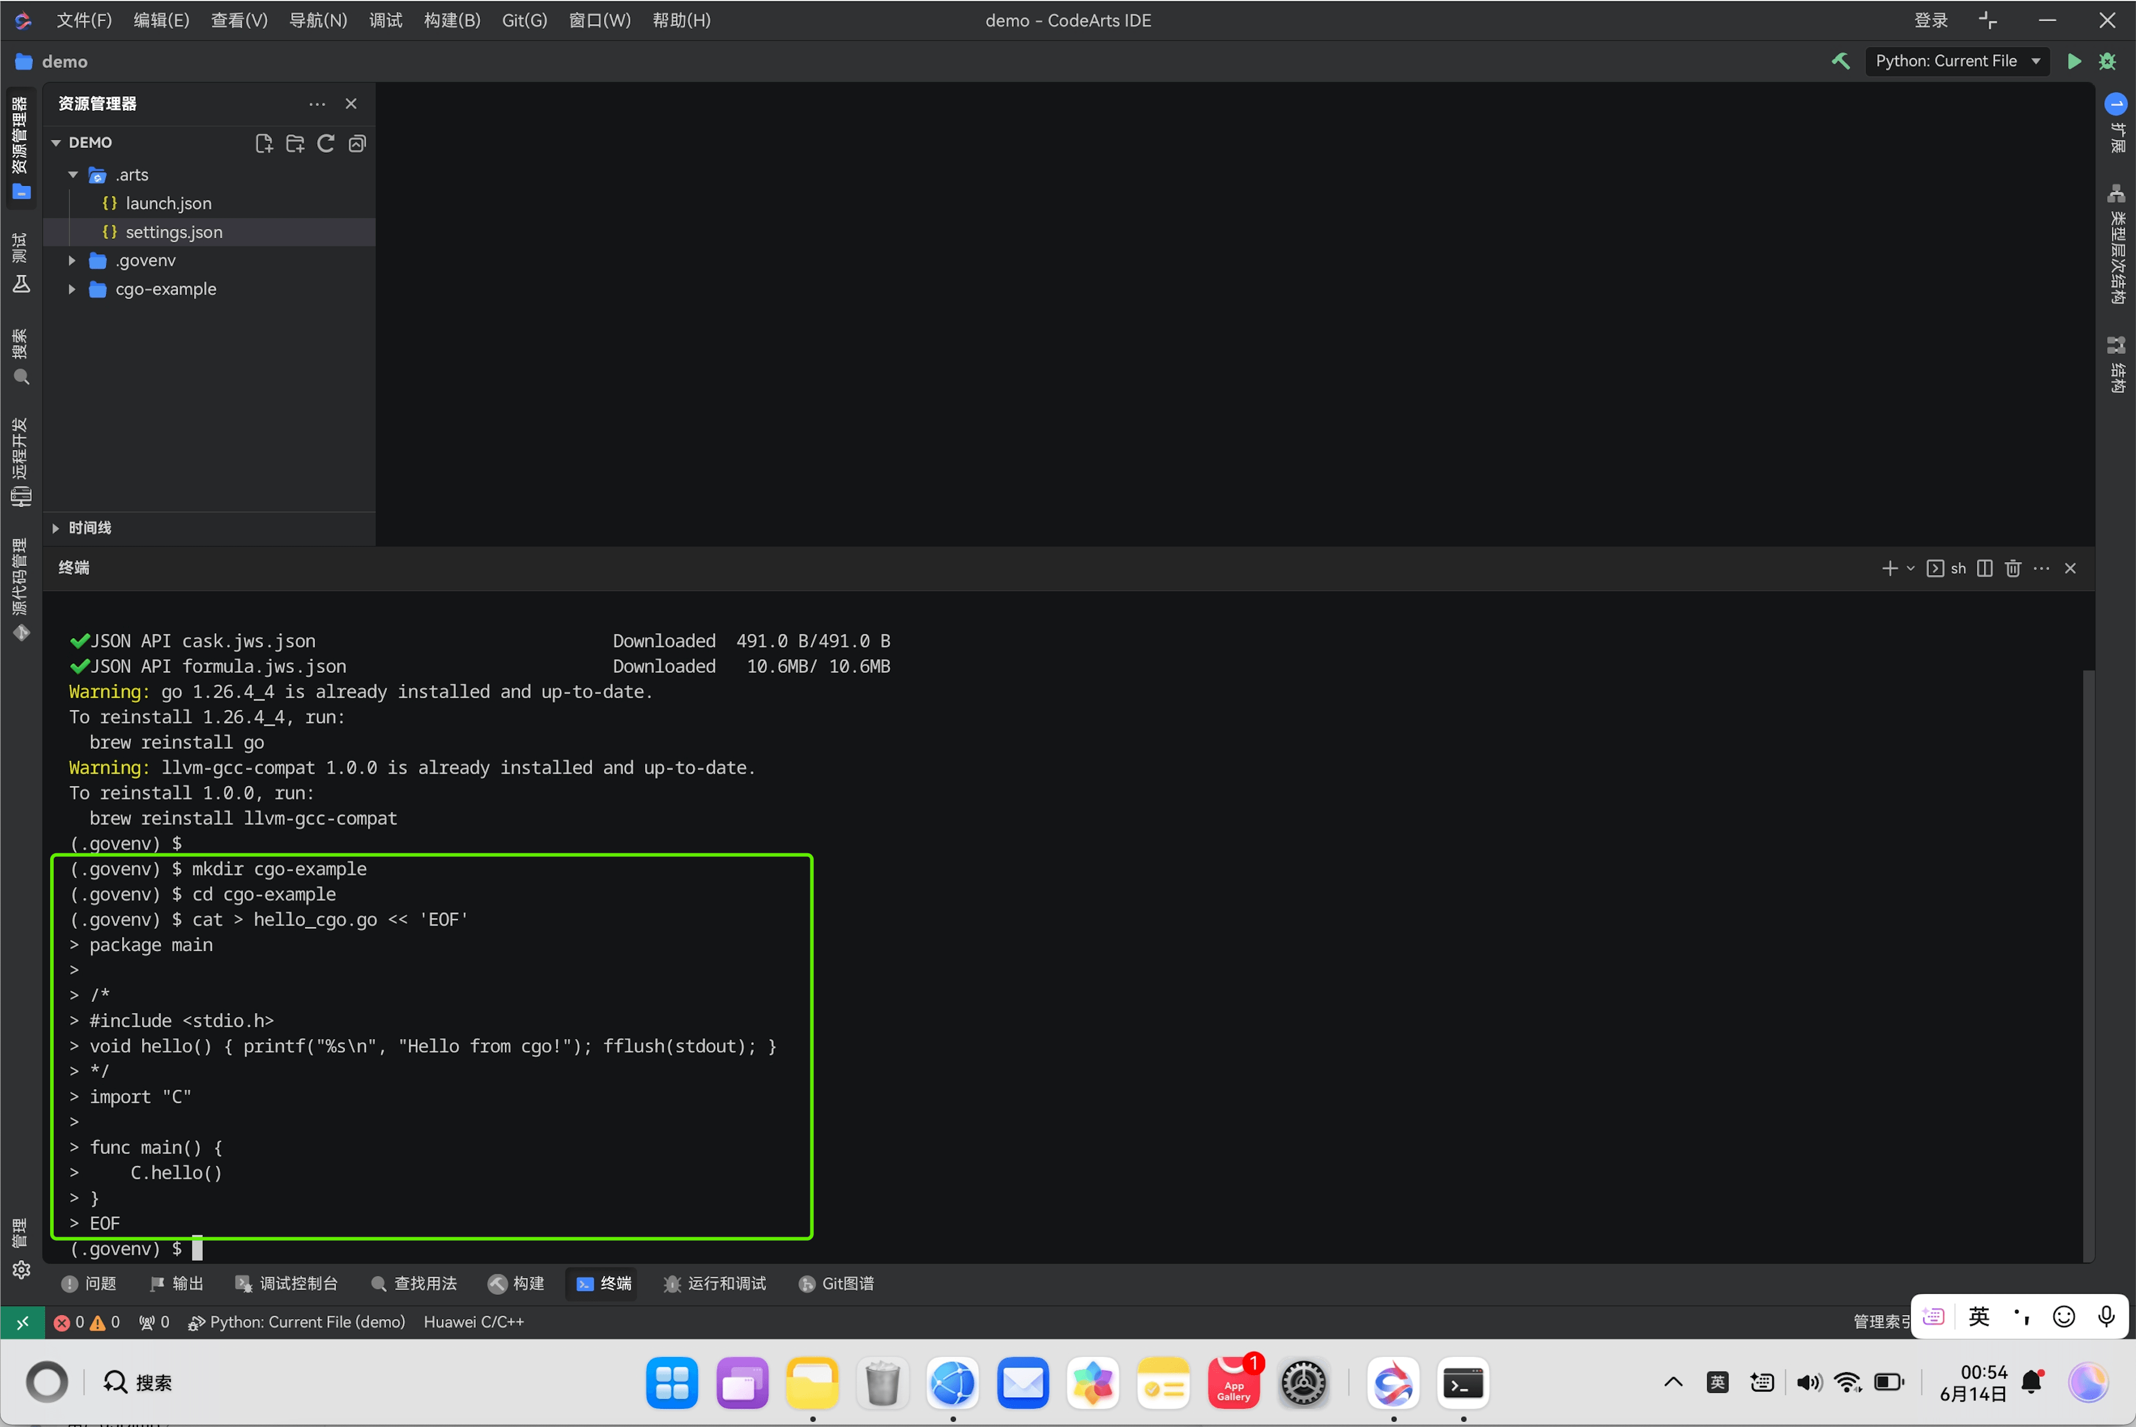The height and width of the screenshot is (1427, 2136).
Task: Open Wi-Fi settings in system tray
Action: coord(1846,1382)
